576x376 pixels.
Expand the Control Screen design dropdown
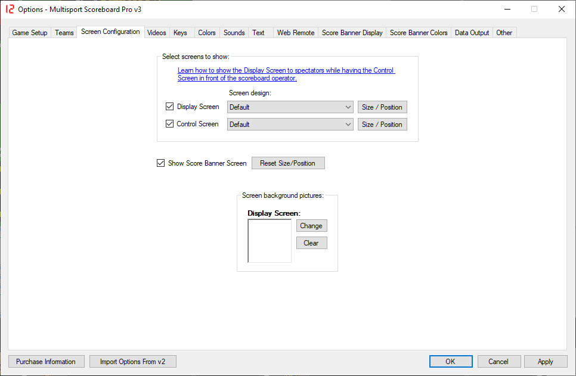click(290, 125)
